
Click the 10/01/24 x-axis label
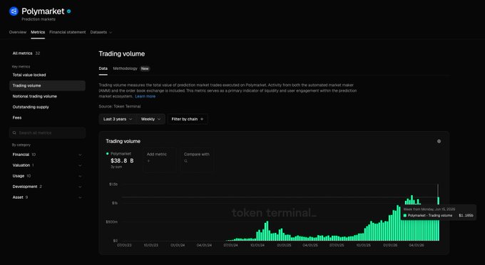coord(257,245)
